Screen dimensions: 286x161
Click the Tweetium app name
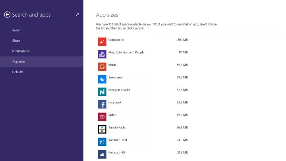[x=115, y=78]
